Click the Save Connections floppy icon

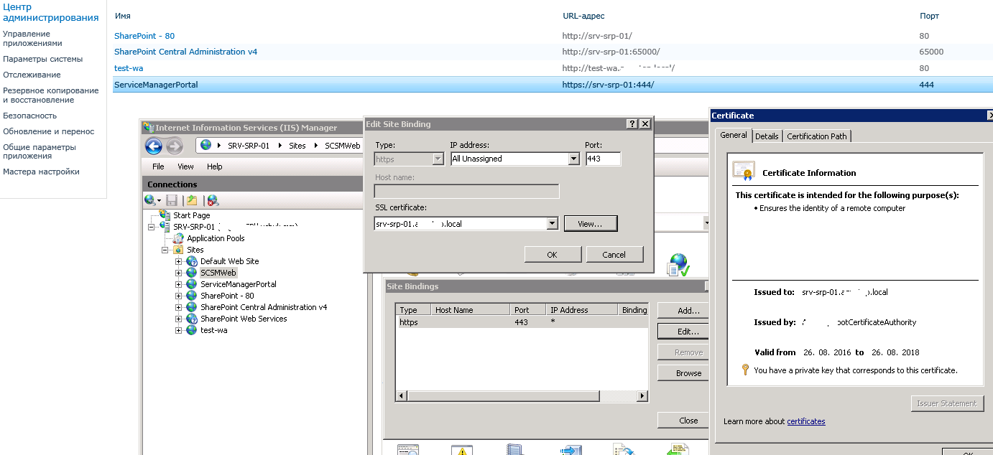[x=172, y=201]
